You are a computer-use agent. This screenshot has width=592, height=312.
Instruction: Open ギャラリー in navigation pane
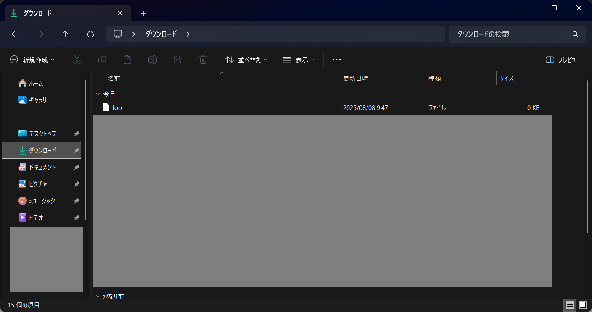click(35, 100)
